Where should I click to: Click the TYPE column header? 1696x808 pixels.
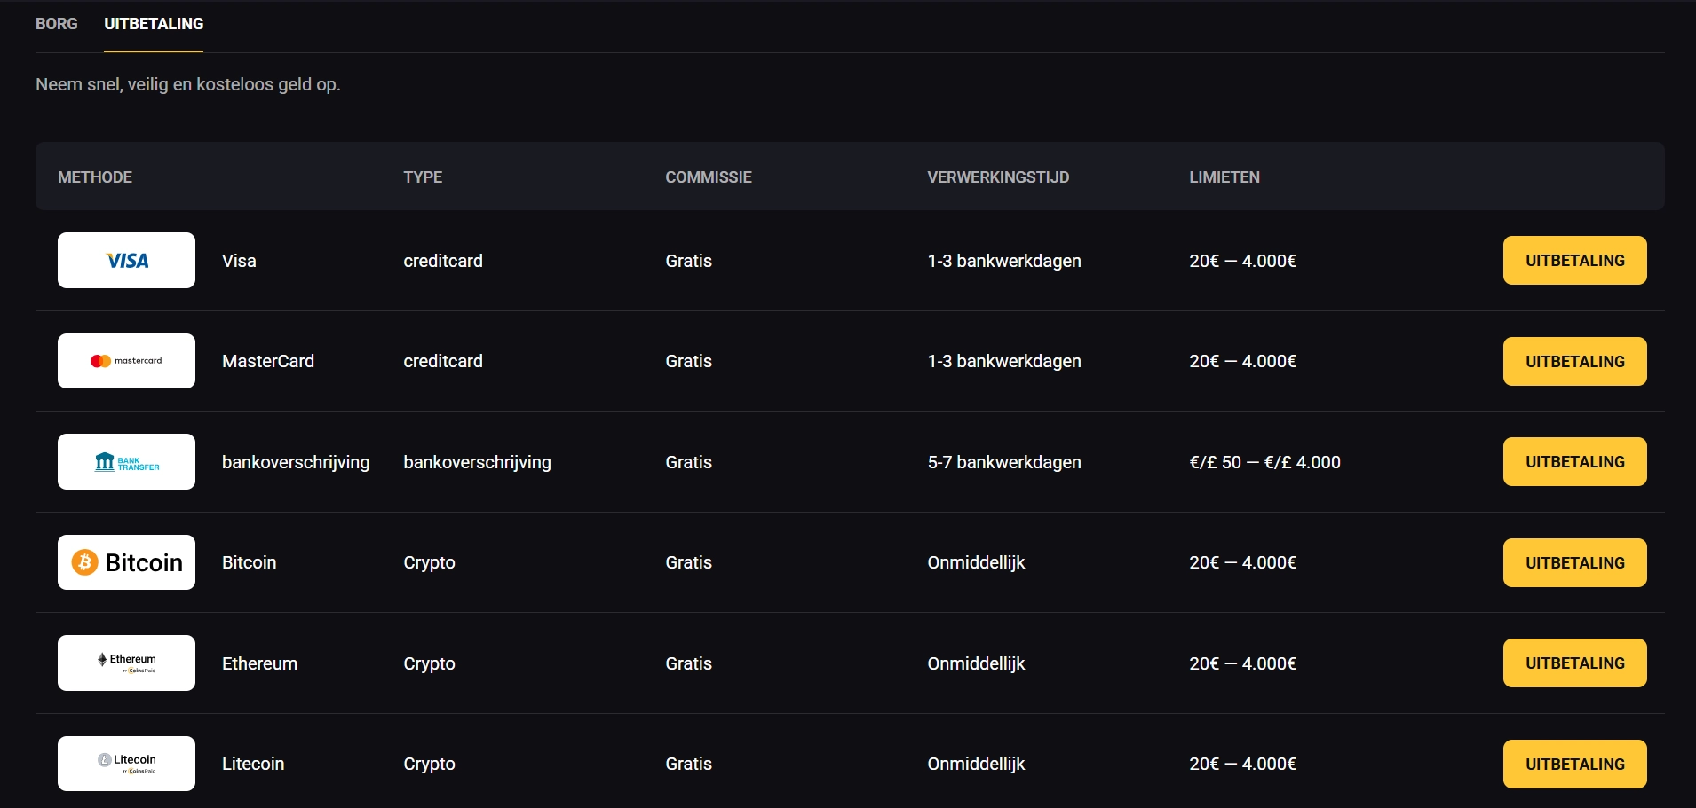click(423, 177)
